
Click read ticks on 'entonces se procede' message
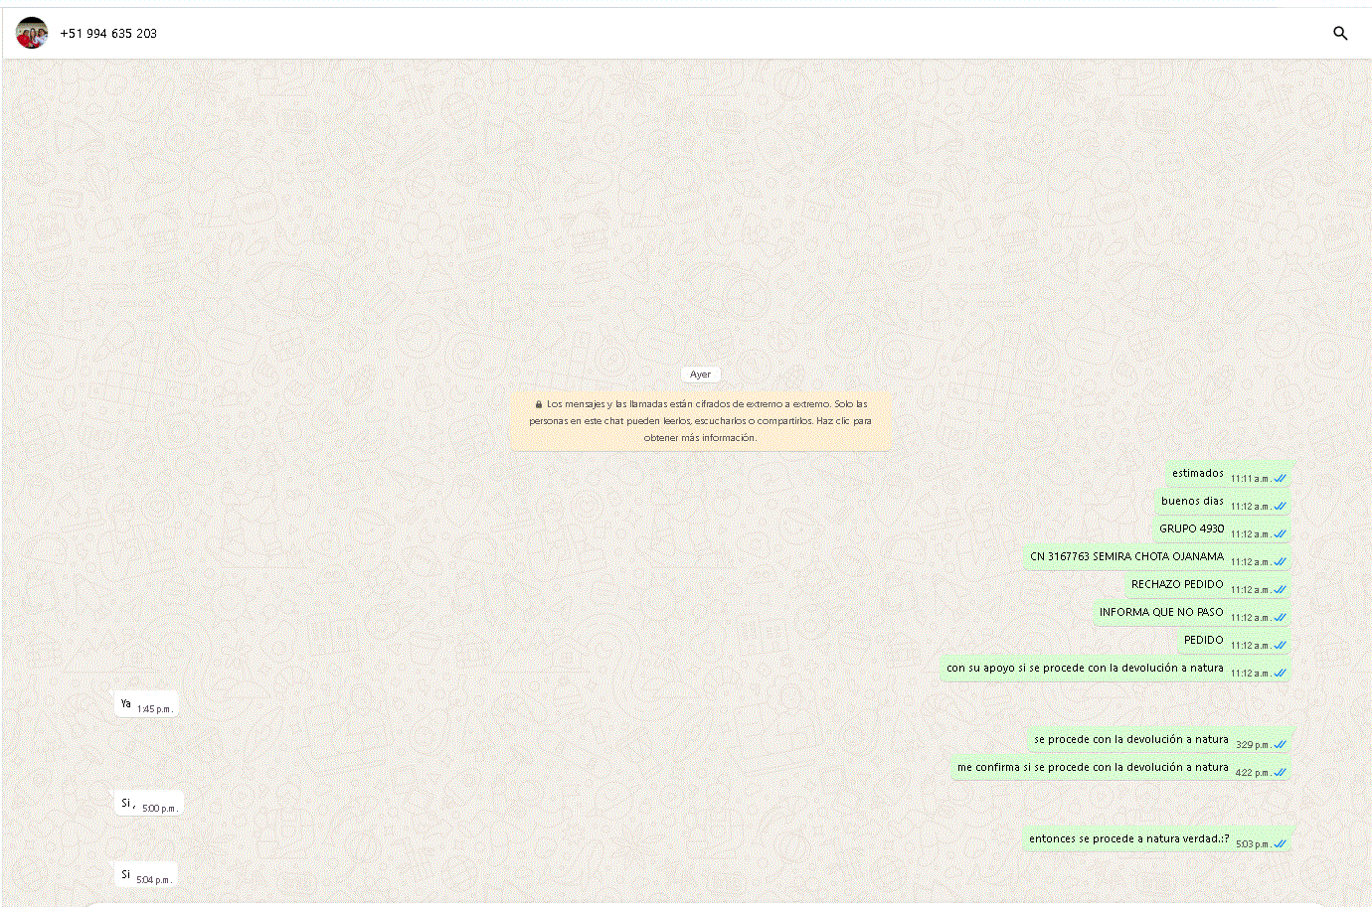pos(1281,844)
